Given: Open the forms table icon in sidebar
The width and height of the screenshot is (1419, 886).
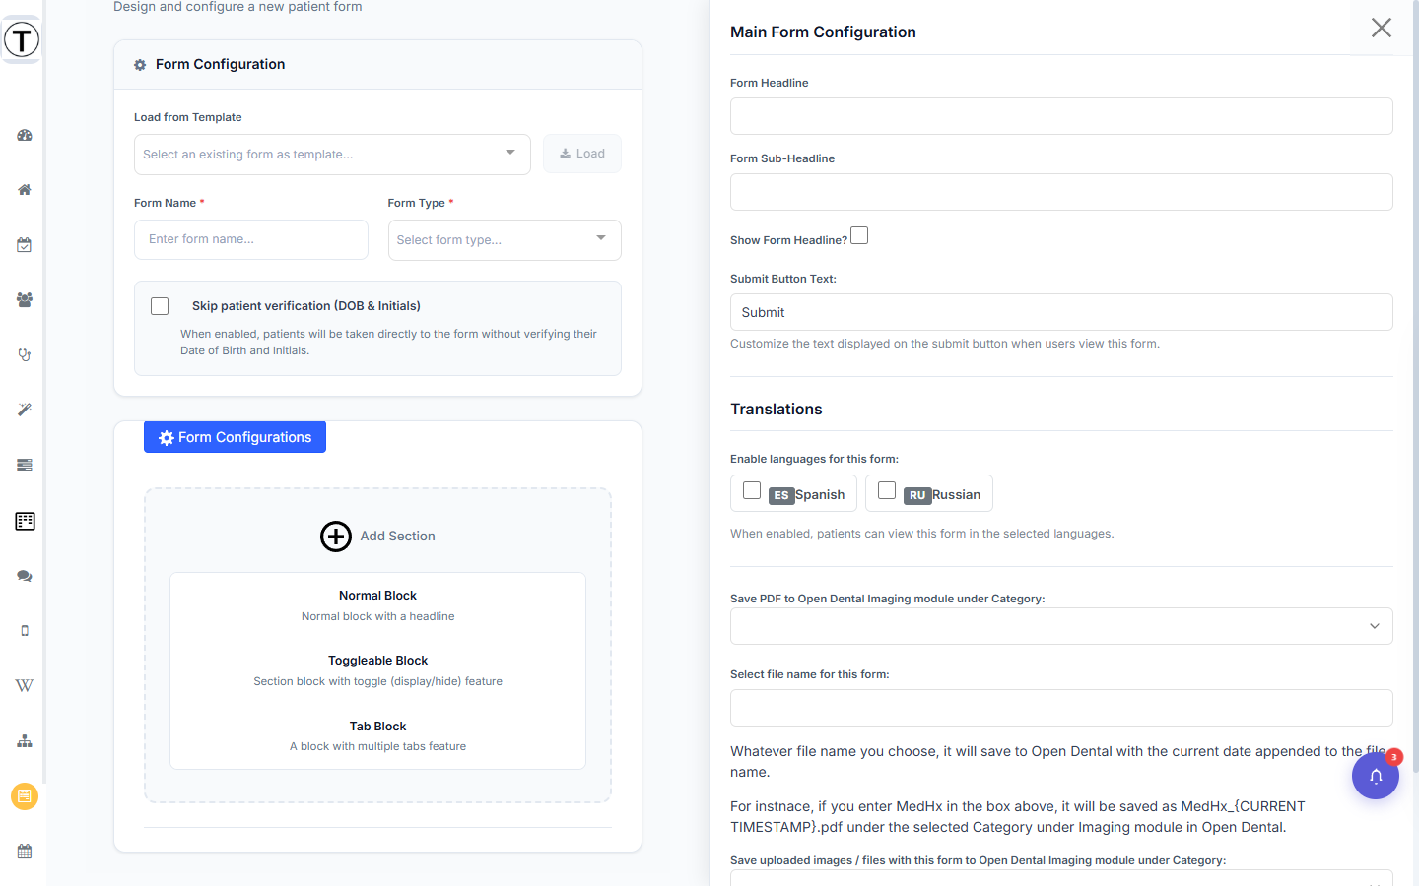Looking at the screenshot, I should pos(25,521).
